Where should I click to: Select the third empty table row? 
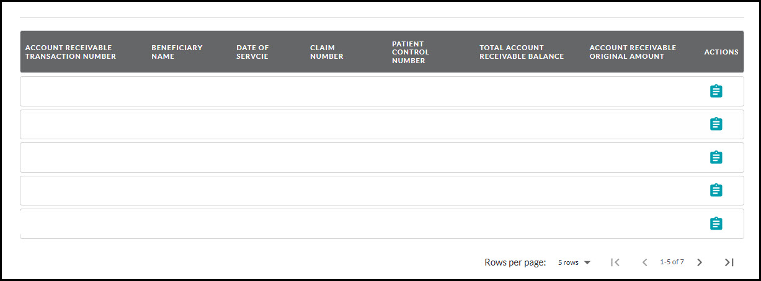(347, 157)
